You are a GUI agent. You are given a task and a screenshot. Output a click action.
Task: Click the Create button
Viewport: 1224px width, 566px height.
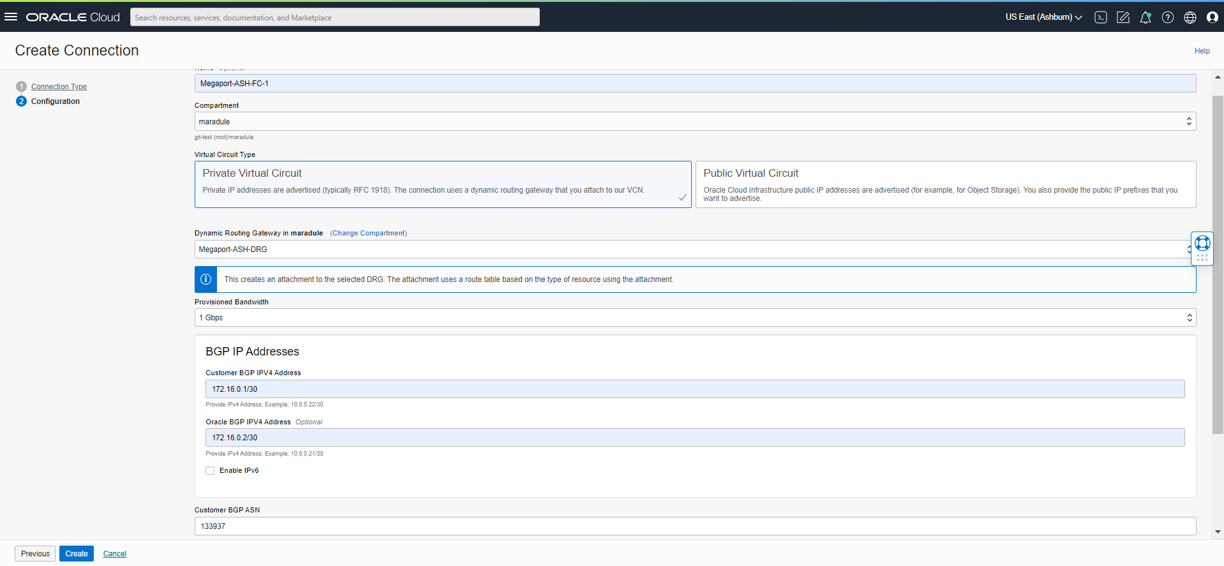click(x=77, y=554)
